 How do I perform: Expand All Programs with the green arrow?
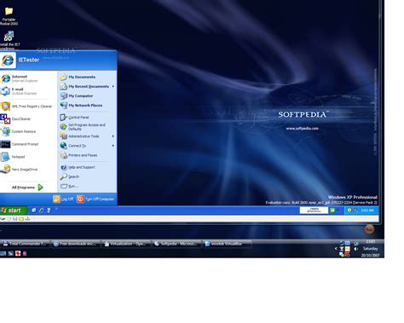(41, 187)
